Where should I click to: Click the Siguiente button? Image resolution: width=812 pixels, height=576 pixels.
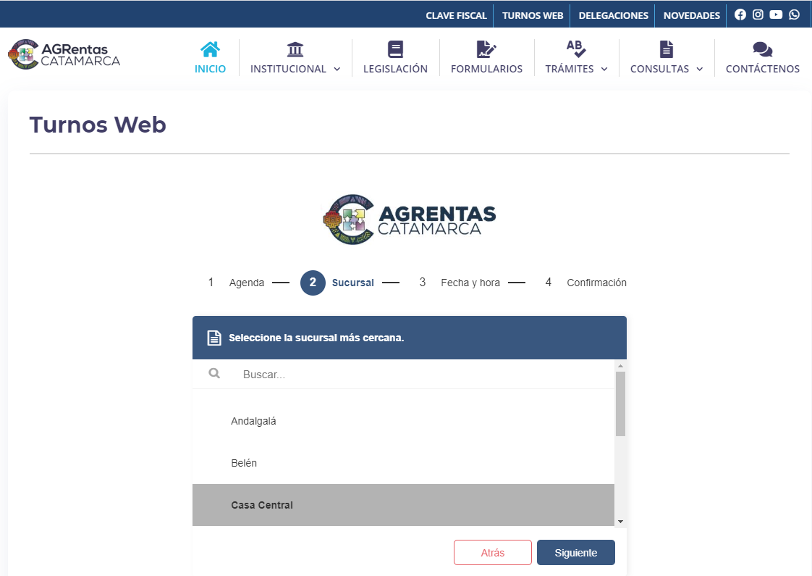pyautogui.click(x=576, y=553)
